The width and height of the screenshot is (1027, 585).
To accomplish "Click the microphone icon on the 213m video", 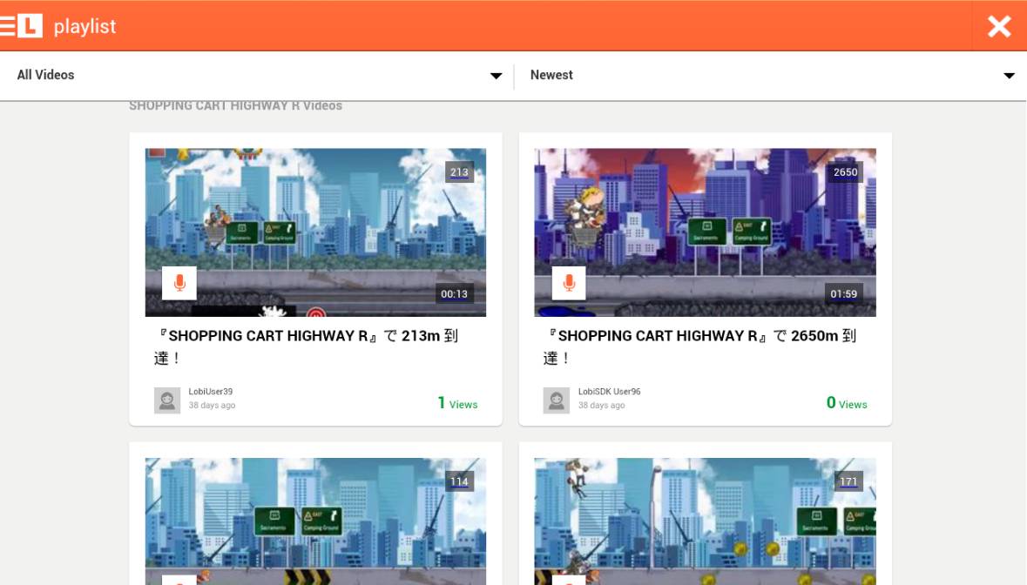I will coord(179,283).
